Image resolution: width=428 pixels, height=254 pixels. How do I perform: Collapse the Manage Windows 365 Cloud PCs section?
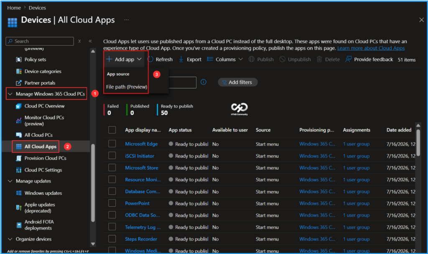point(10,94)
